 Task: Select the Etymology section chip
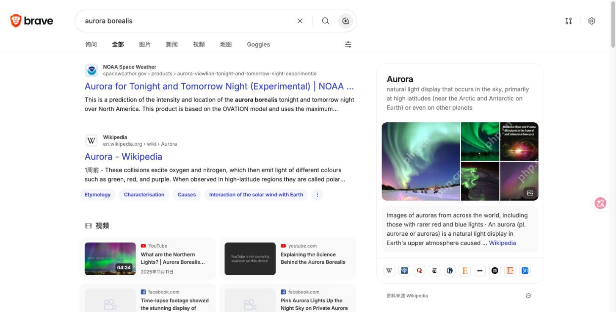pos(97,195)
